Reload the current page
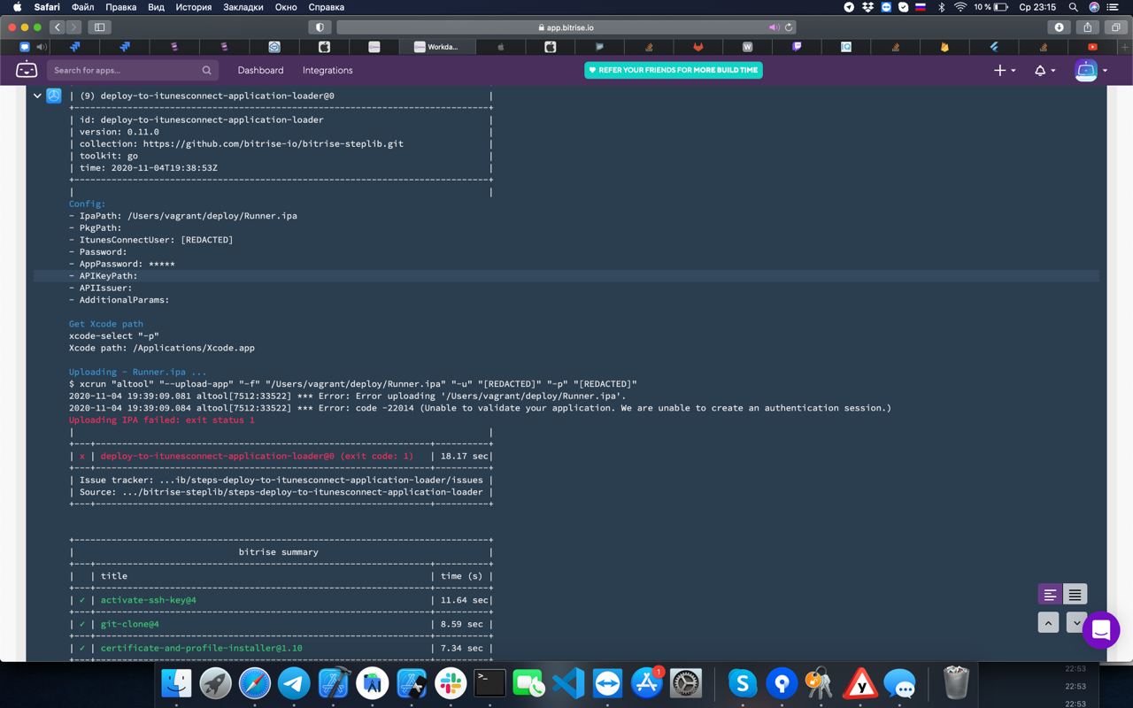1133x708 pixels. pos(788,27)
